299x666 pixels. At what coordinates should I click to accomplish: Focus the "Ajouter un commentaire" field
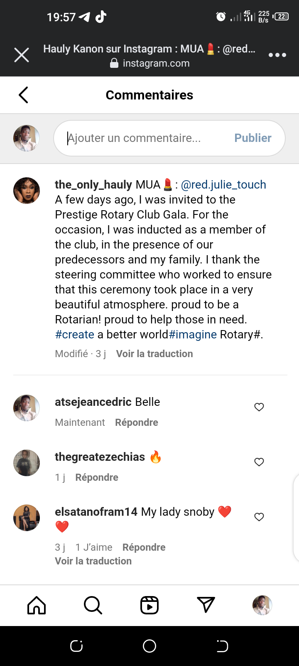click(x=145, y=138)
